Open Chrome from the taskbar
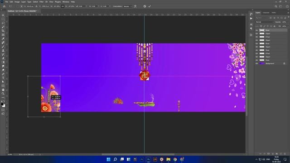 [175, 159]
